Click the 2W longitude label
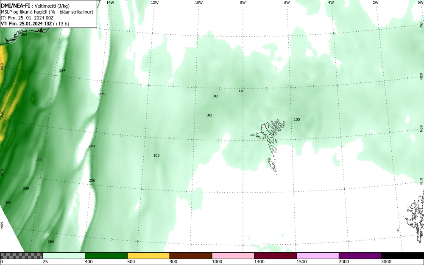424x265 pixels. tap(375, 3)
